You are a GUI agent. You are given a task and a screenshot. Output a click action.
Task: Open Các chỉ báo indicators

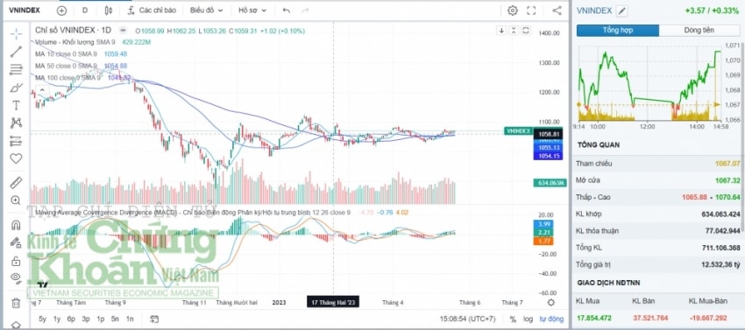[x=152, y=11]
